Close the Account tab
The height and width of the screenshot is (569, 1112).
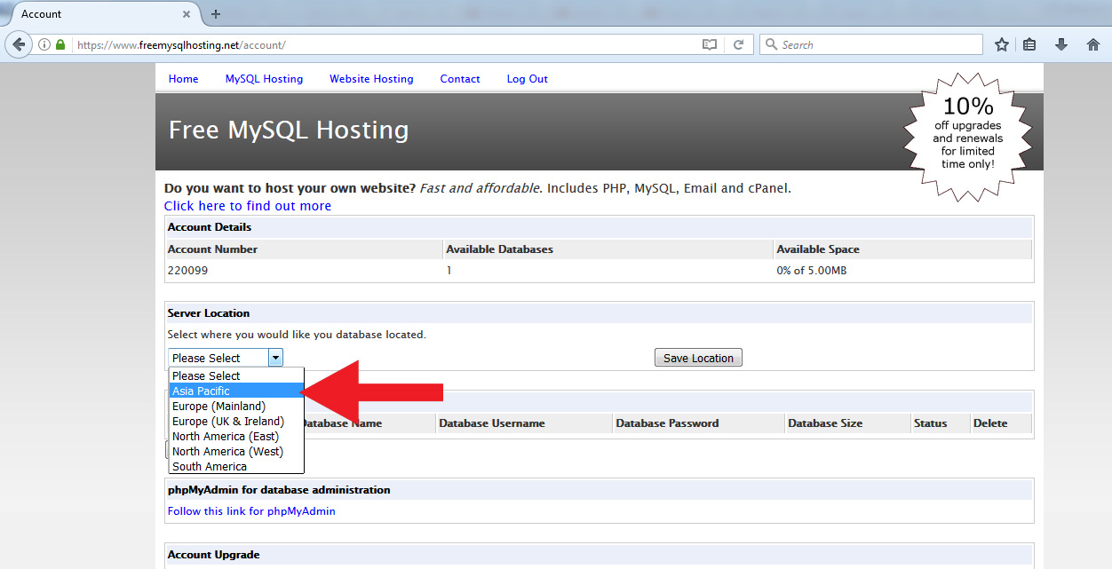pos(187,14)
